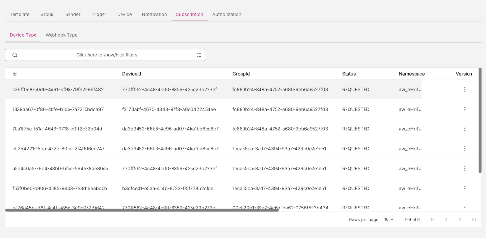
Task: Open row menu for c86ff0e8 subscription
Action: [x=464, y=89]
